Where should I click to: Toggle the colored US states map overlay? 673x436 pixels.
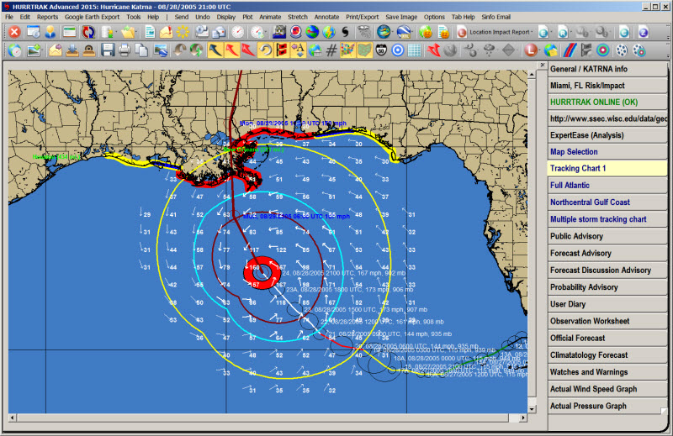pos(348,51)
